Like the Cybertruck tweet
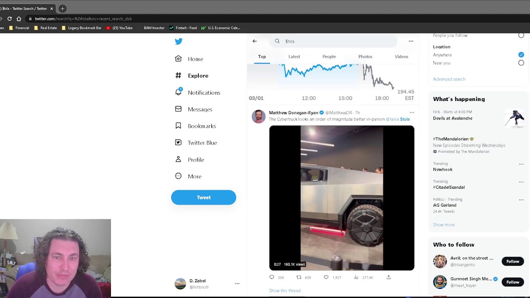This screenshot has width=530, height=298. click(326, 277)
